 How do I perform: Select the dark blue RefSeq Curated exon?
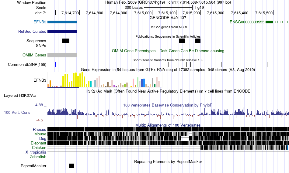[62, 32]
